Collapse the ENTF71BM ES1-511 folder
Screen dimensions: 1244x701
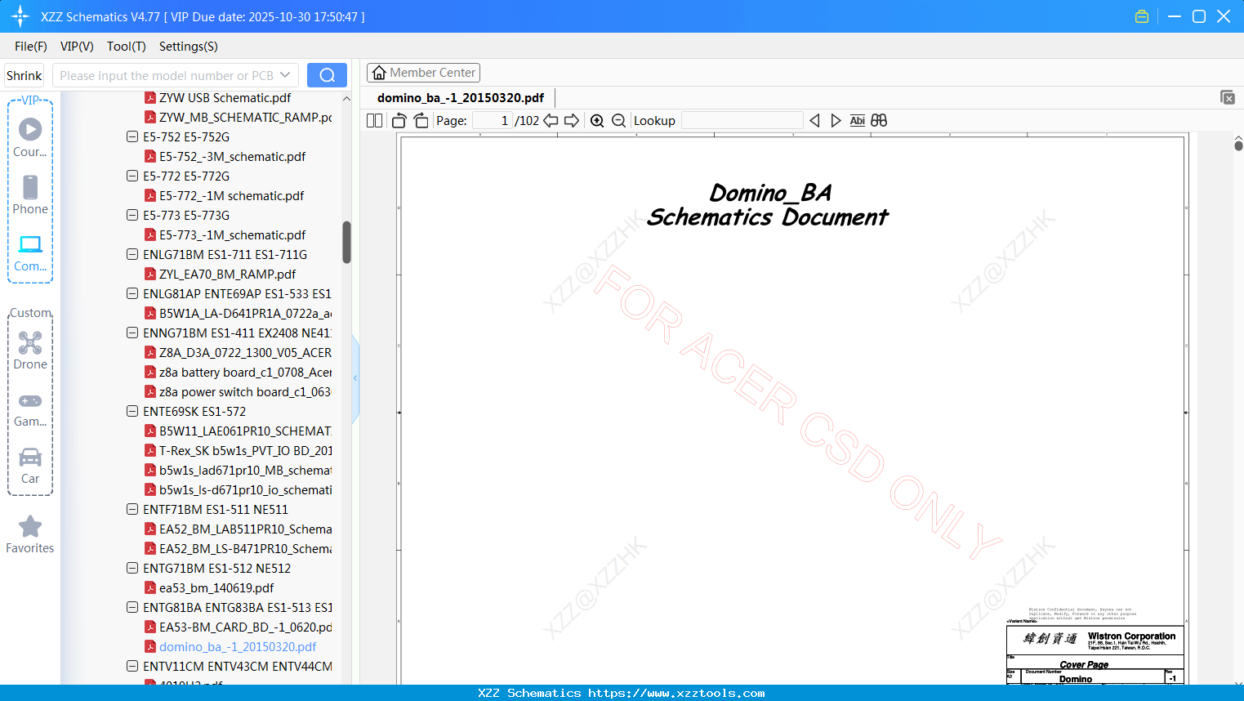pyautogui.click(x=132, y=509)
